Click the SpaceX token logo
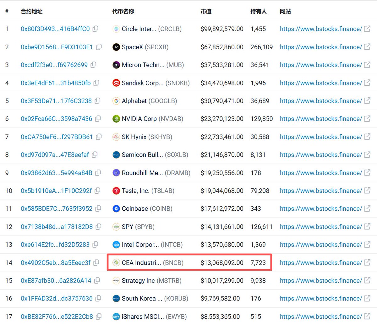Screen dimensions: 377x324 [116, 47]
